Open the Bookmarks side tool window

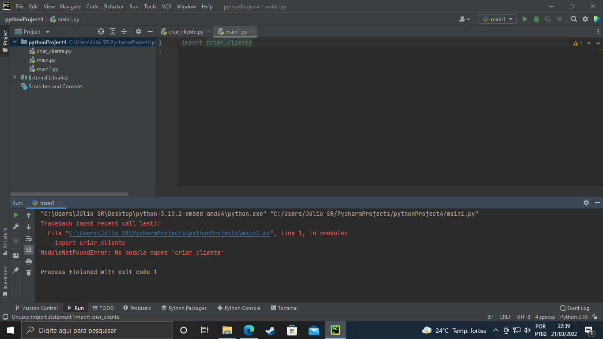pos(5,281)
